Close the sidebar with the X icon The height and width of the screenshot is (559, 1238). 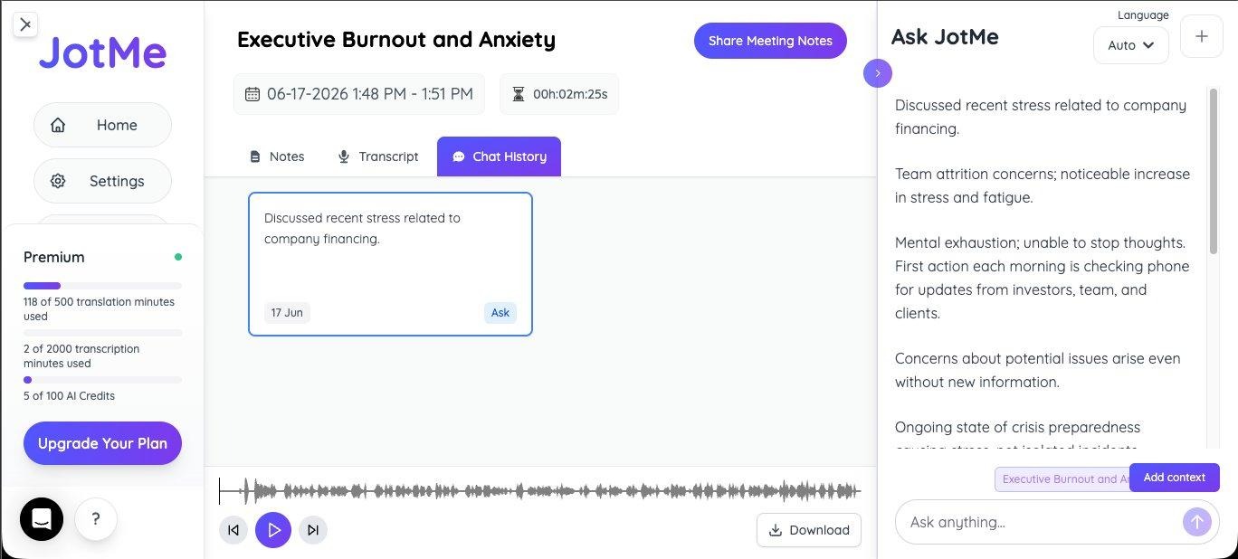click(25, 24)
